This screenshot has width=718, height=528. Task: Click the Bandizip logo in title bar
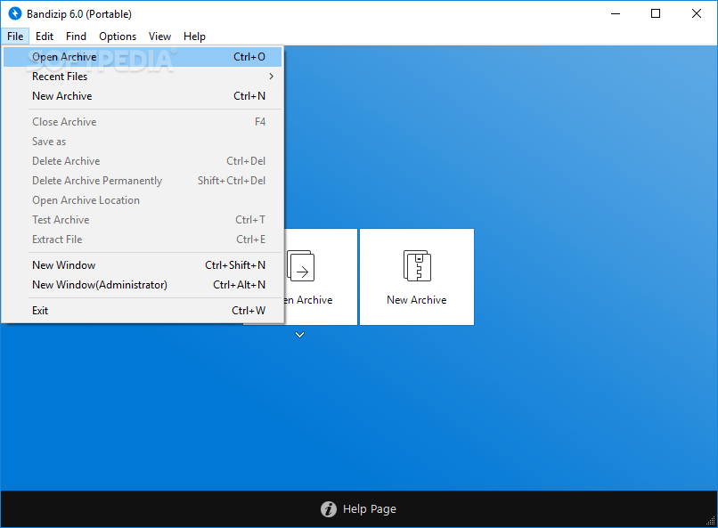pos(15,13)
